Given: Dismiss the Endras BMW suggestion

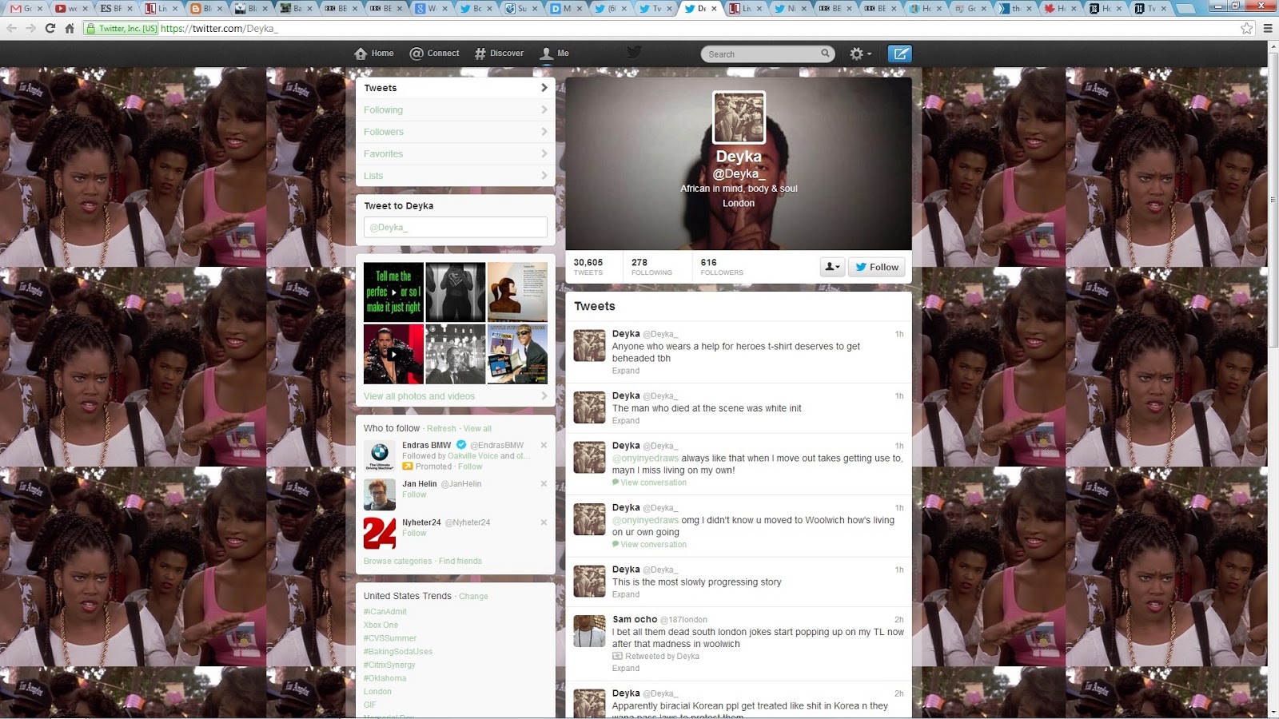Looking at the screenshot, I should coord(544,445).
